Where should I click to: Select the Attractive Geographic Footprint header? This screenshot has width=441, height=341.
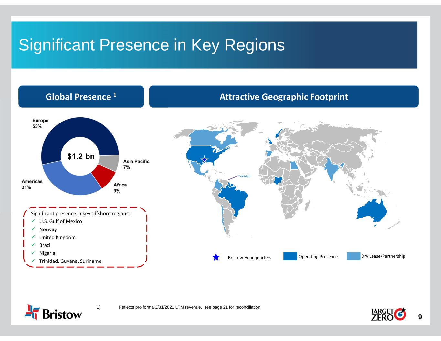click(x=284, y=97)
